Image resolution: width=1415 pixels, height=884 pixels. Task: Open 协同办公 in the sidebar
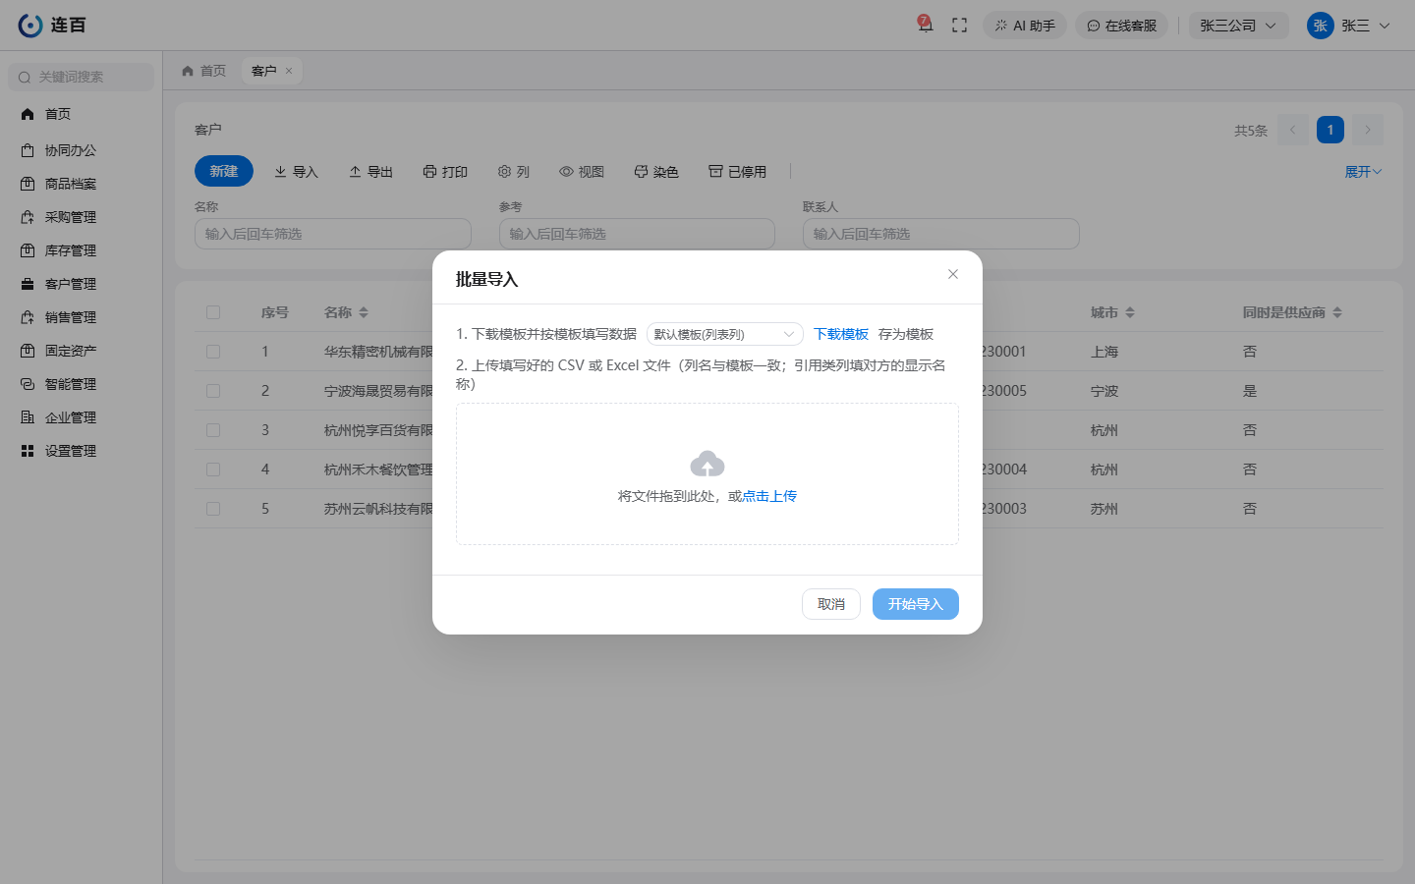pyautogui.click(x=81, y=150)
